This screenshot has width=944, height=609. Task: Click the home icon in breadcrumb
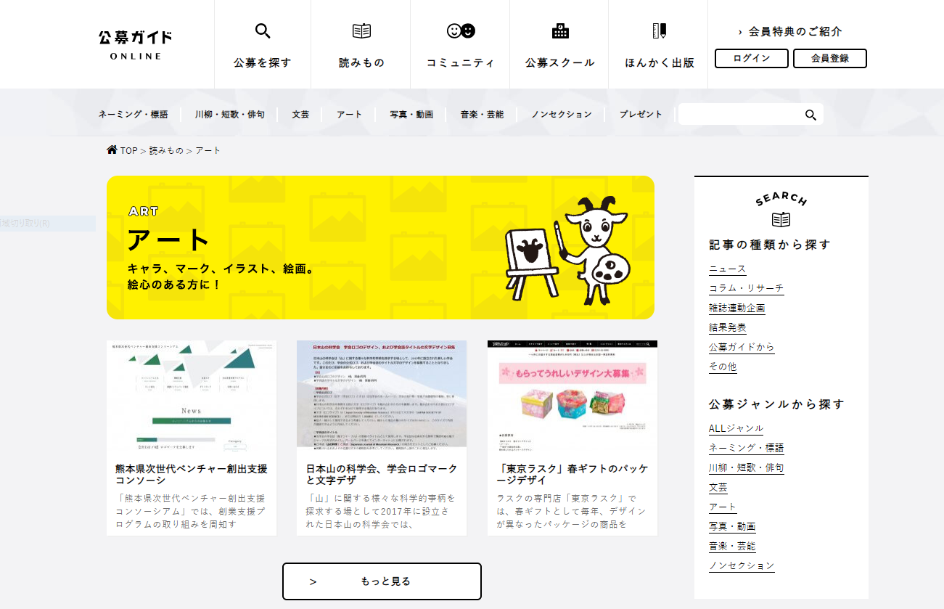click(x=112, y=150)
